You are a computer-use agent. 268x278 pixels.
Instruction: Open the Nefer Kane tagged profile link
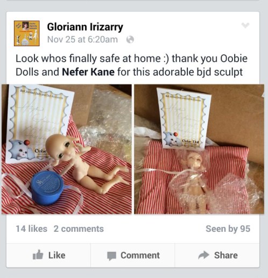tap(88, 72)
